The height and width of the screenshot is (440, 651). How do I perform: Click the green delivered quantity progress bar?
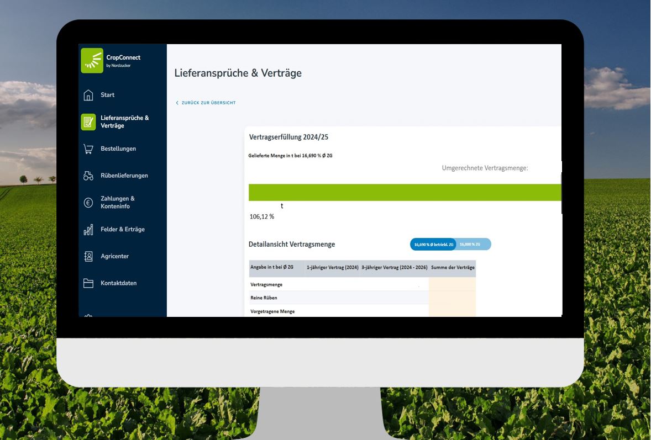(405, 193)
